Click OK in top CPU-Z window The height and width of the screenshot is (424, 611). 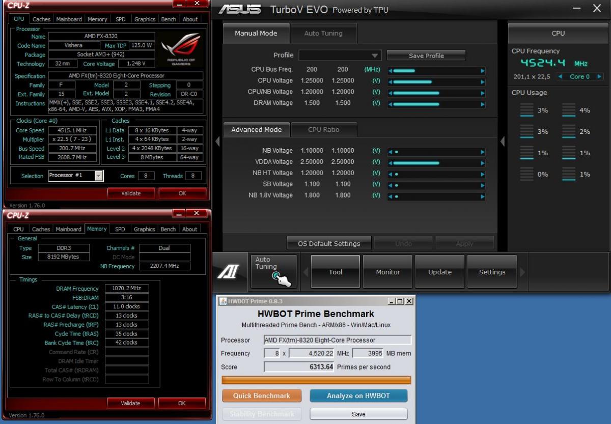[182, 193]
